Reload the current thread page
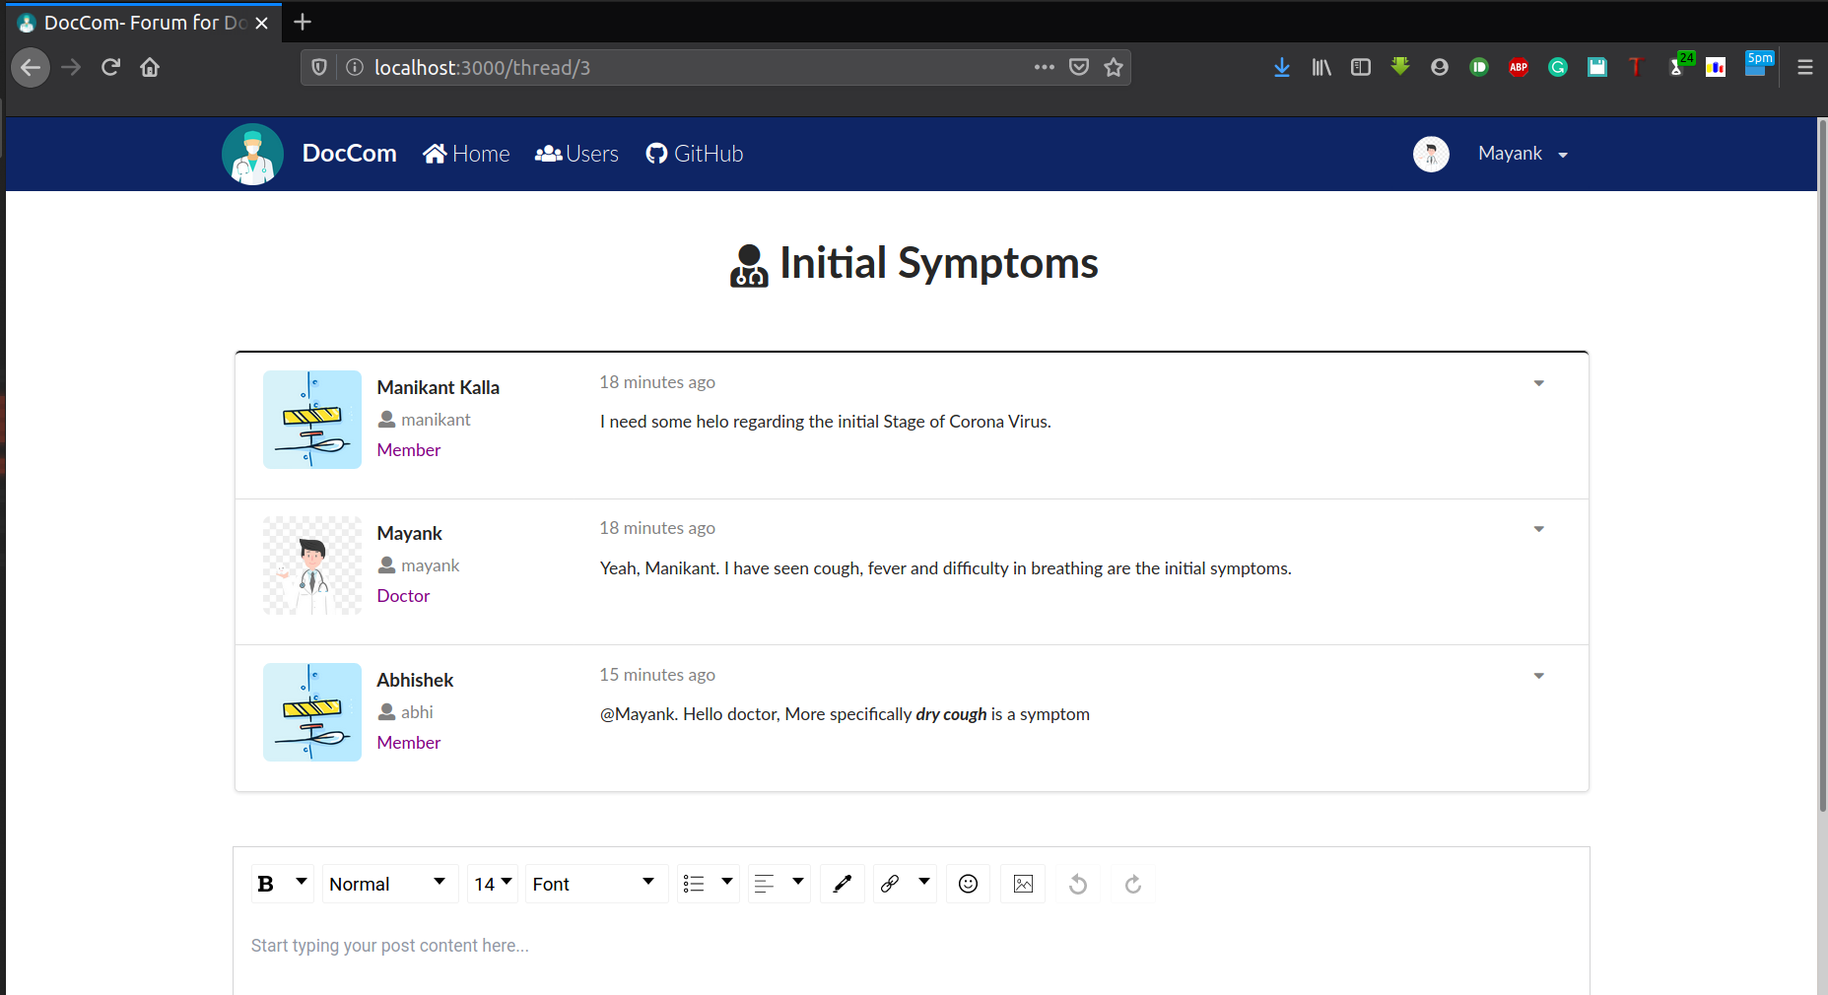Viewport: 1828px width, 995px height. click(x=110, y=67)
